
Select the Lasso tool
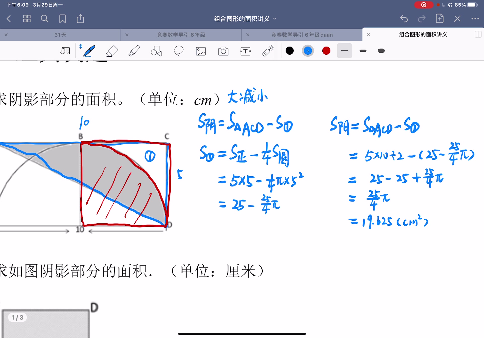point(178,51)
